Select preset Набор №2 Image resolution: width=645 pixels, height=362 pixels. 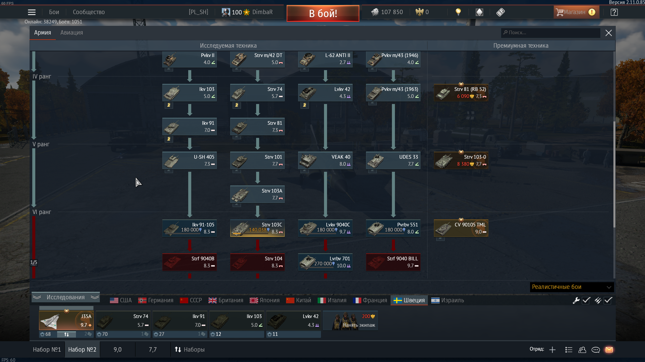[x=82, y=350]
